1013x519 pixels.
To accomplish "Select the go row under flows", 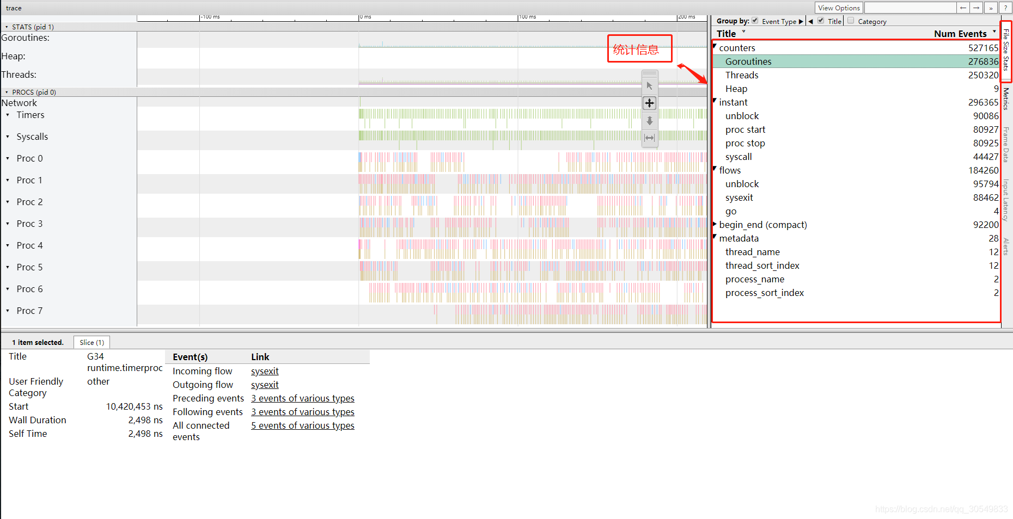I will pyautogui.click(x=856, y=211).
